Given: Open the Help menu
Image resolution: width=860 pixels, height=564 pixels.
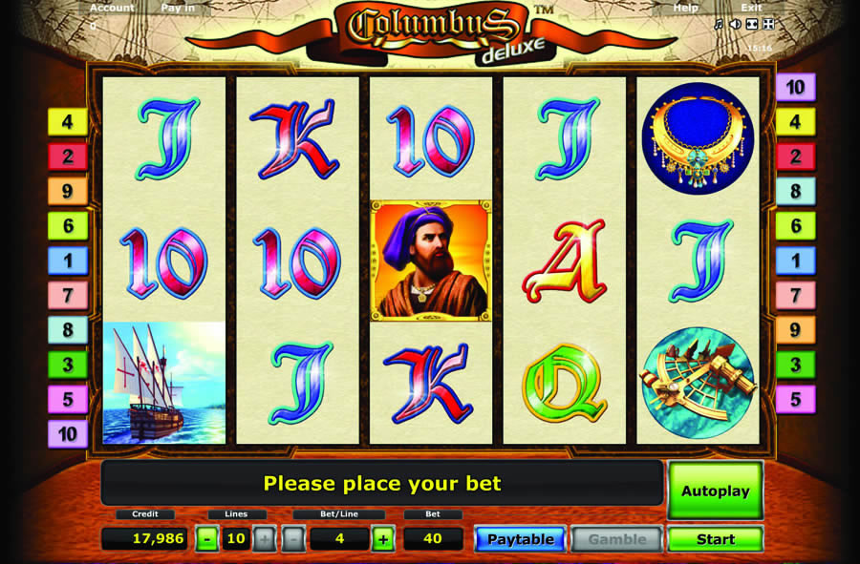Looking at the screenshot, I should (x=685, y=8).
